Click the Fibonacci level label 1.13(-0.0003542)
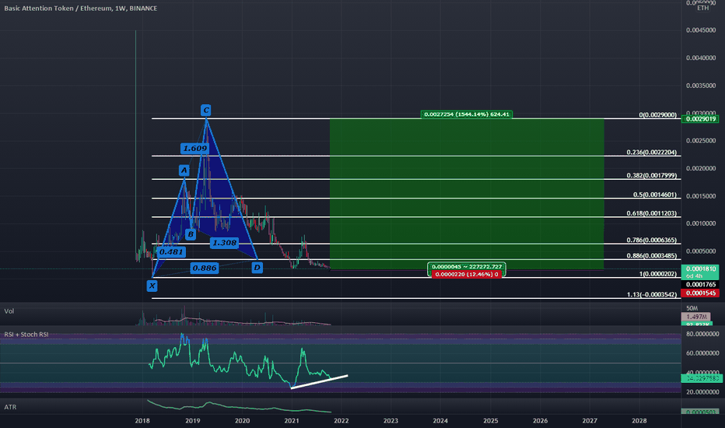The height and width of the screenshot is (428, 725). click(x=651, y=294)
